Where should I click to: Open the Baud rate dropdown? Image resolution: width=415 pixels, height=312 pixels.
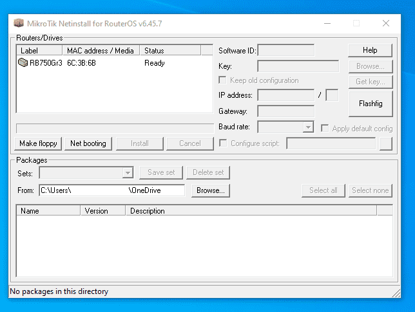(x=308, y=127)
